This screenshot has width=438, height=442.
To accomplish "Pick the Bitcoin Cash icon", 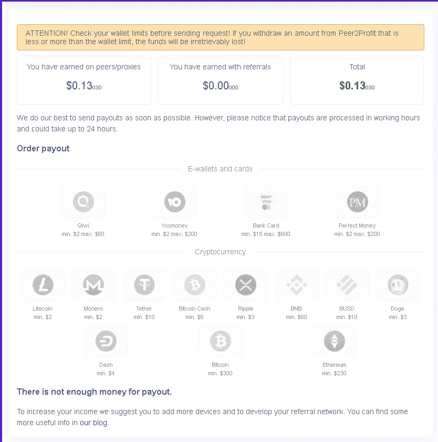I will [x=195, y=285].
